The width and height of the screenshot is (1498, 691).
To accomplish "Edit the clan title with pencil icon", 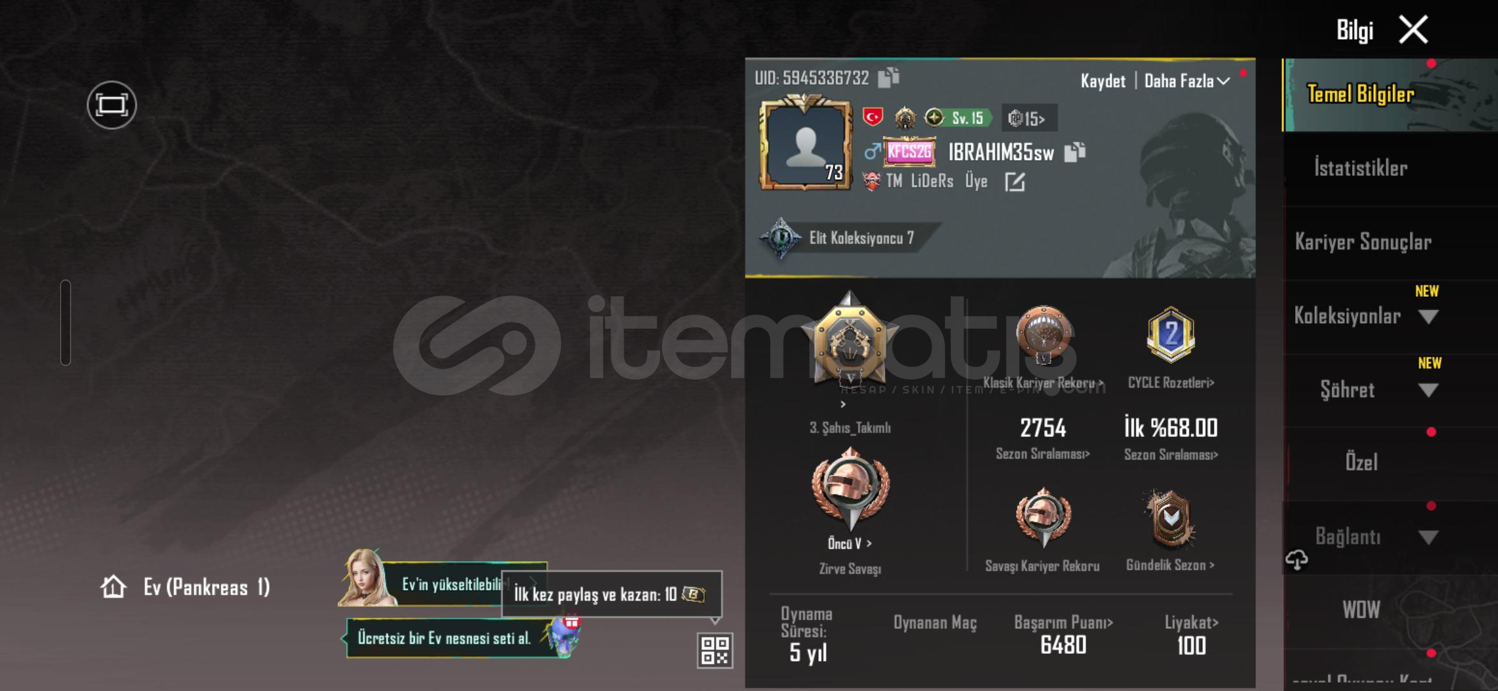I will 1015,182.
